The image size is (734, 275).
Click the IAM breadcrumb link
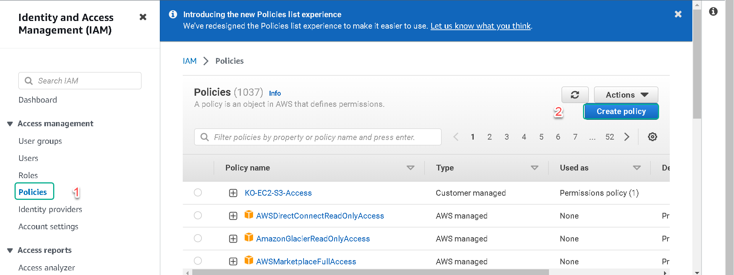[190, 61]
